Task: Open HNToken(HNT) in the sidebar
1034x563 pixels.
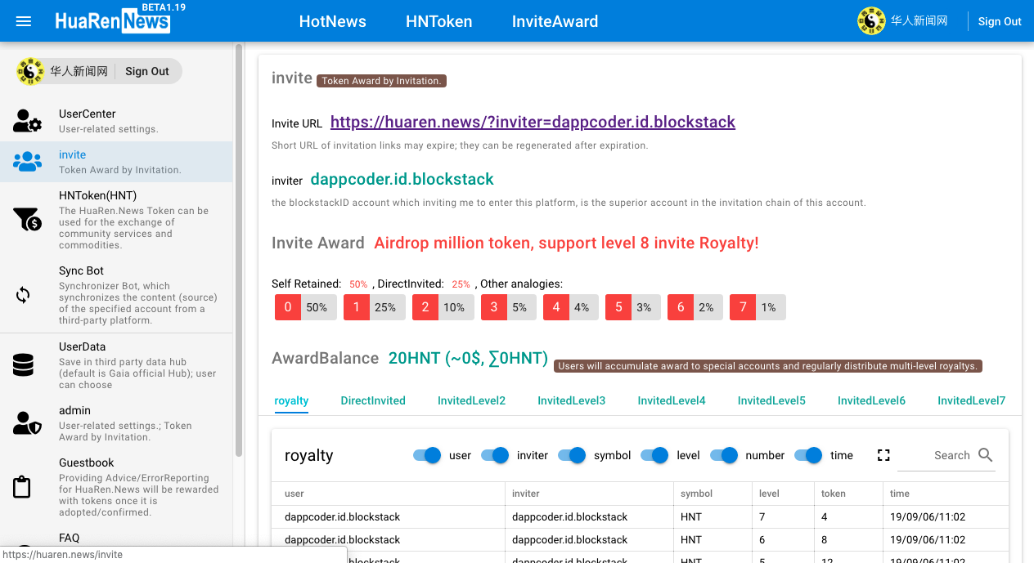Action: tap(116, 220)
